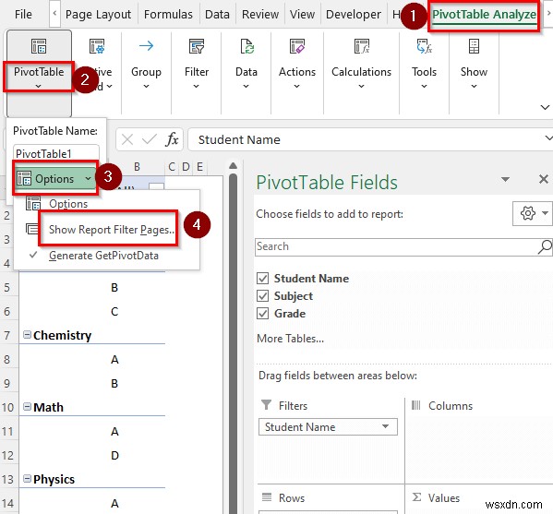
Task: Collapse the Physics group
Action: [27, 478]
